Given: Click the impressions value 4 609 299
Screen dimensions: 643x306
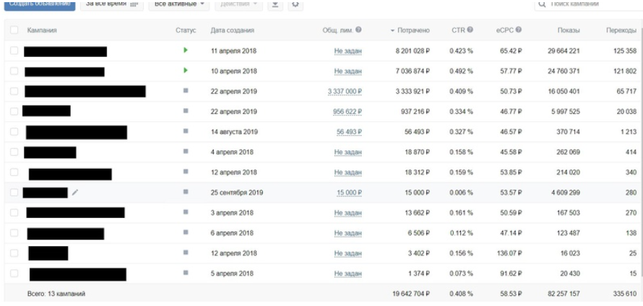Looking at the screenshot, I should tap(566, 193).
